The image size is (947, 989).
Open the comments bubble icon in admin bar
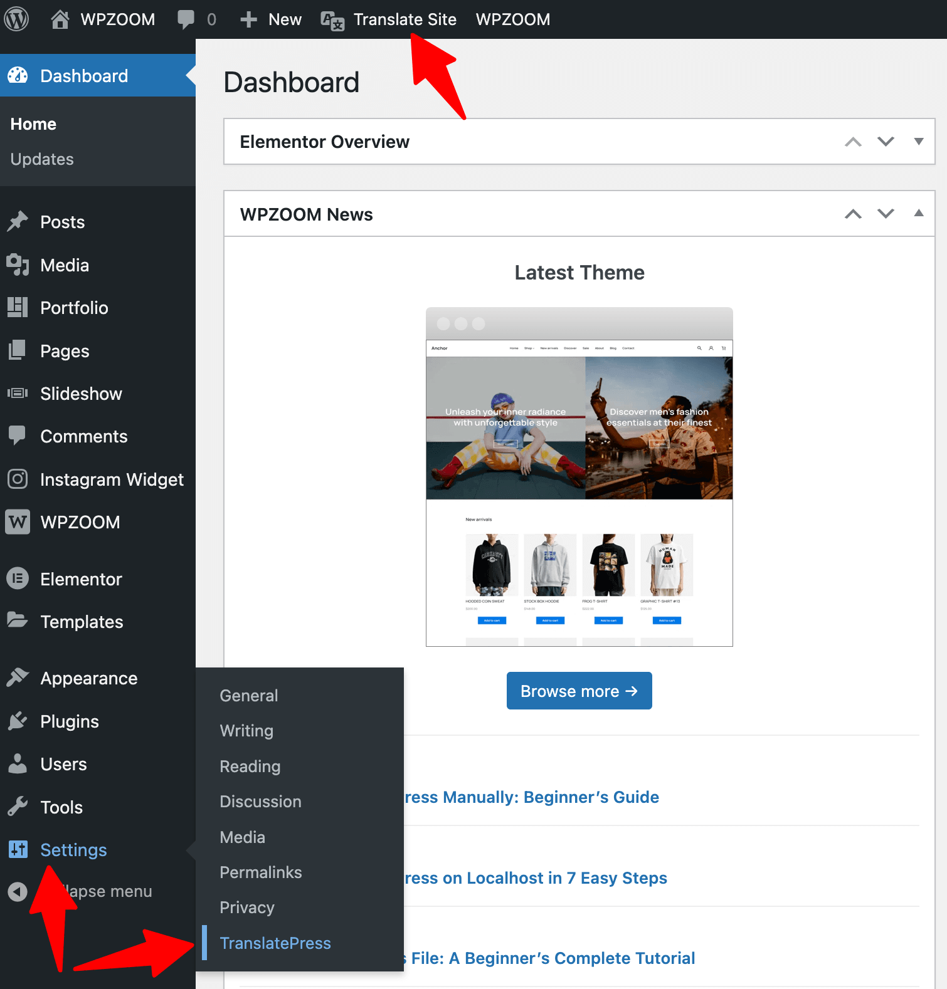click(186, 19)
